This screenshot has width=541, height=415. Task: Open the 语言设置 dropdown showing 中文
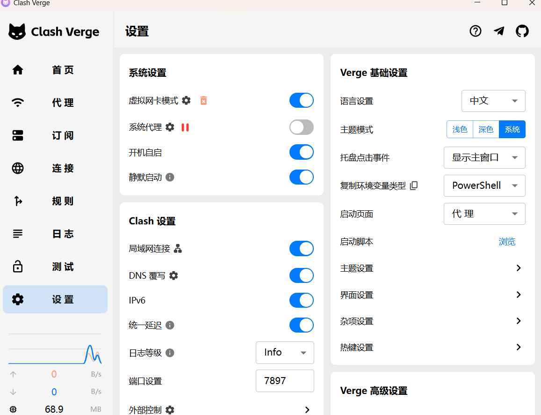tap(493, 101)
